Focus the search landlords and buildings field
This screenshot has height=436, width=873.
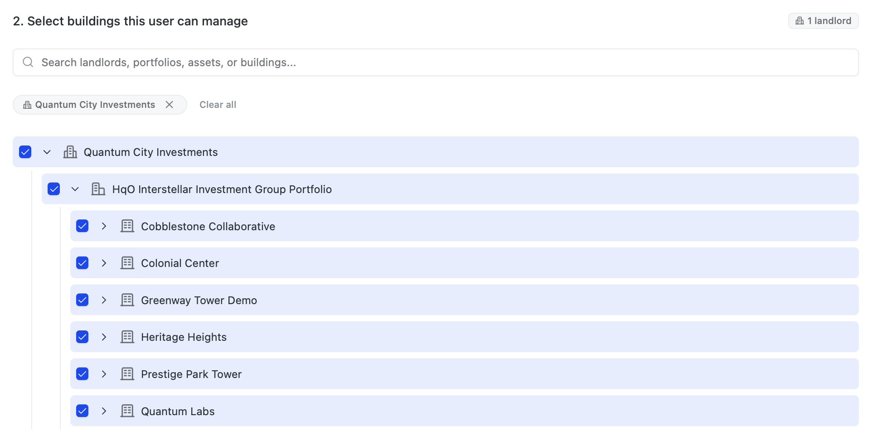436,62
